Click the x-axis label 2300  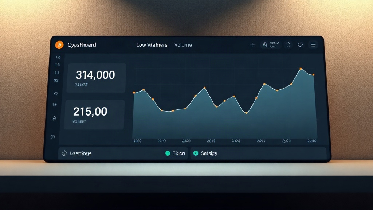(x=186, y=141)
